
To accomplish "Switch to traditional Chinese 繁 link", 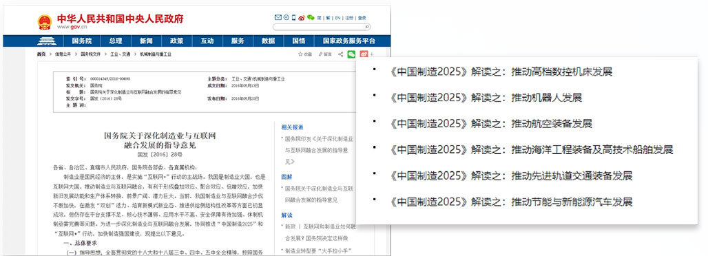I will (329, 18).
